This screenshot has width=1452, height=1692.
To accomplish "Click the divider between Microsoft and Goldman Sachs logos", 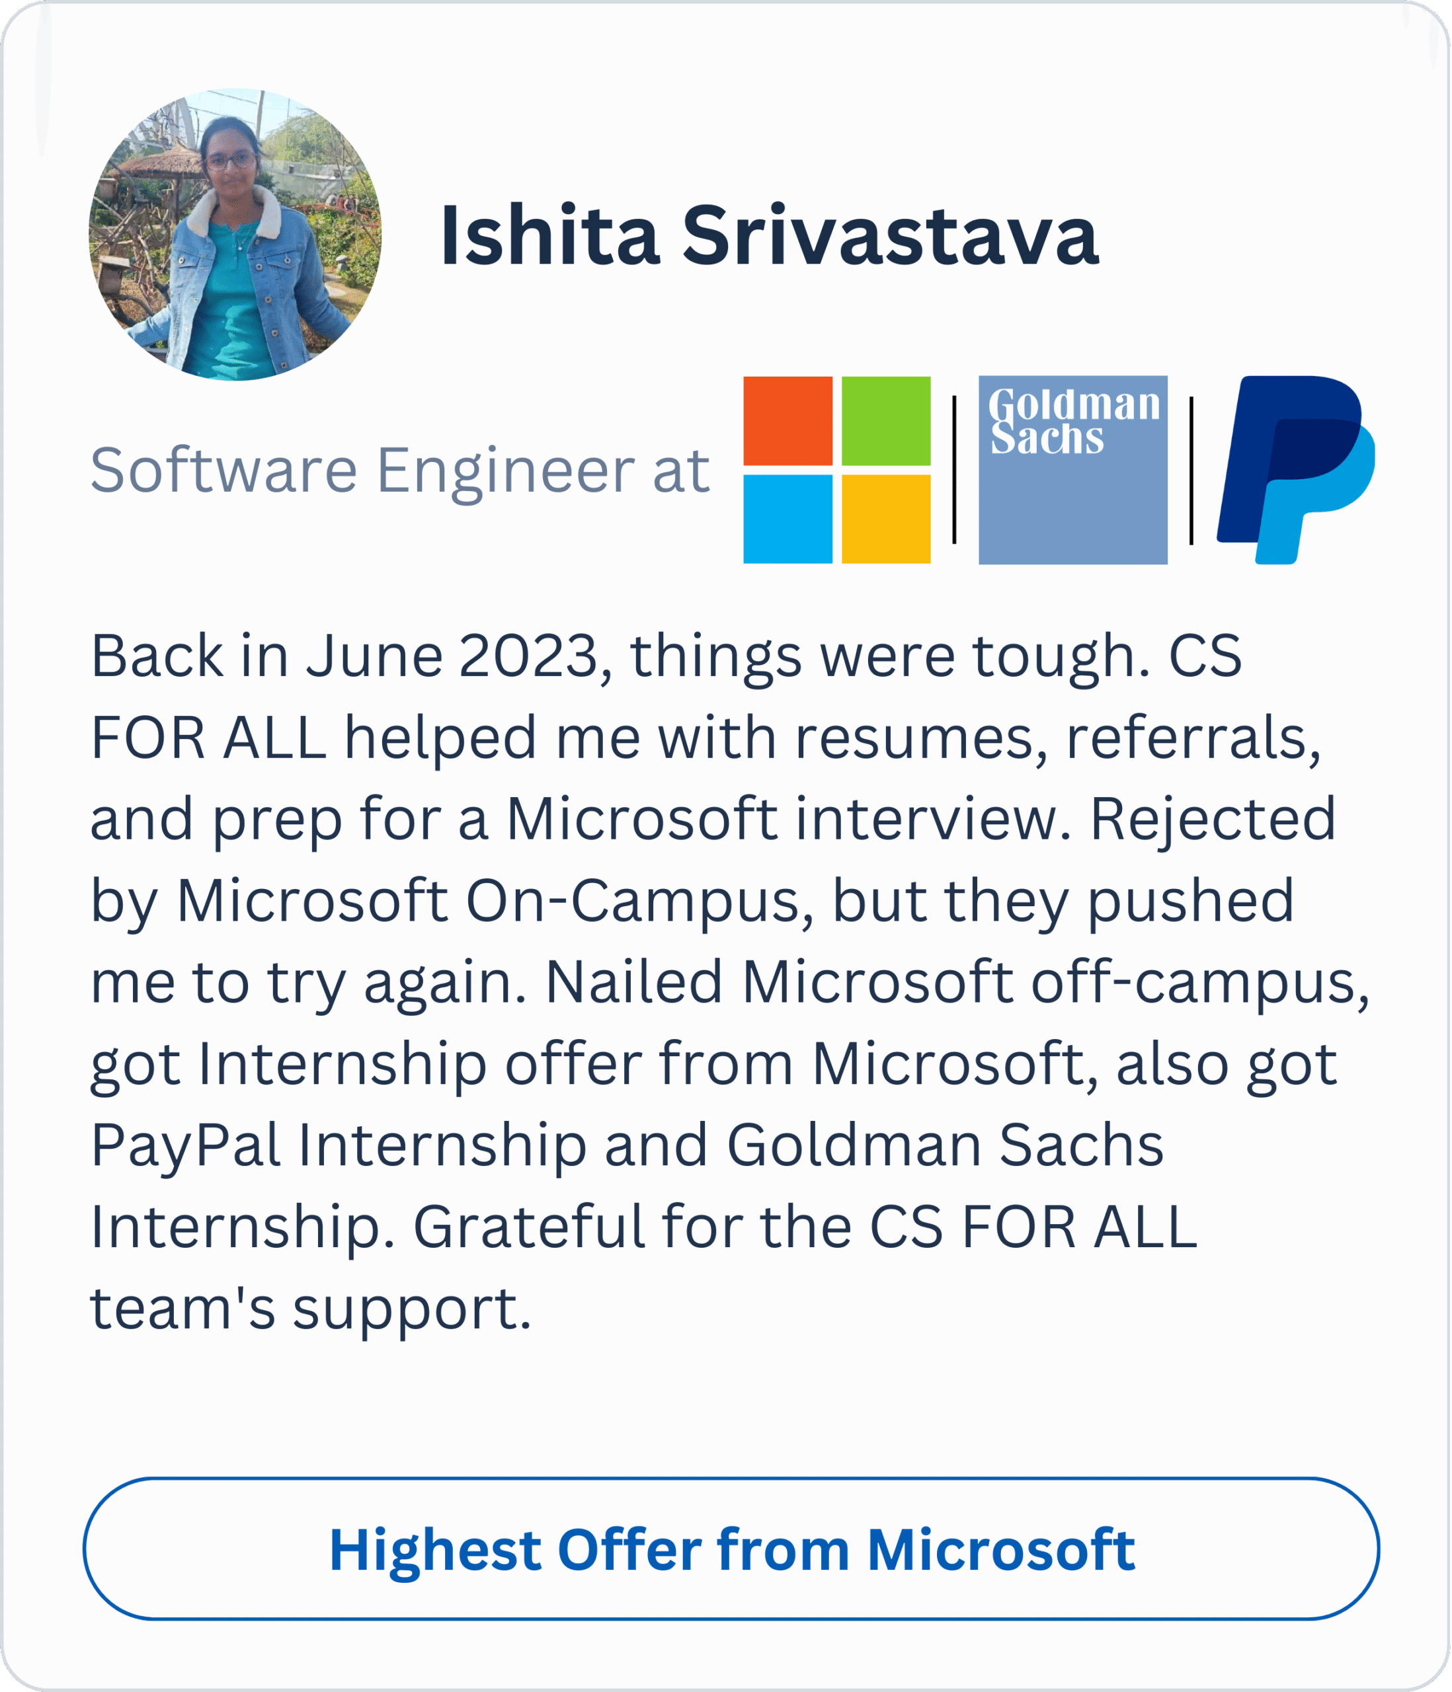I will coord(953,469).
